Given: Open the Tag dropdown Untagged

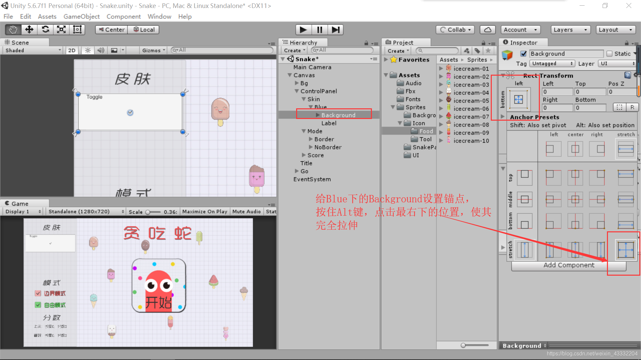Looking at the screenshot, I should pyautogui.click(x=552, y=63).
